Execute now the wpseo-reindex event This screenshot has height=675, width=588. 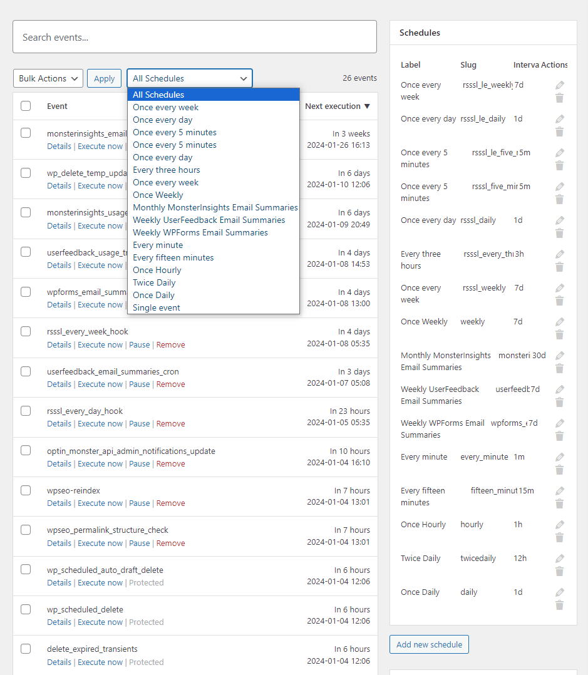point(100,503)
